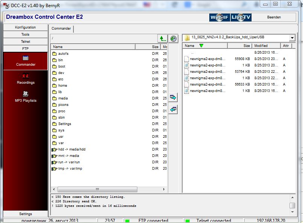This screenshot has width=303, height=223.
Task: Expand the local folder path dropdown
Action: [x=292, y=38]
